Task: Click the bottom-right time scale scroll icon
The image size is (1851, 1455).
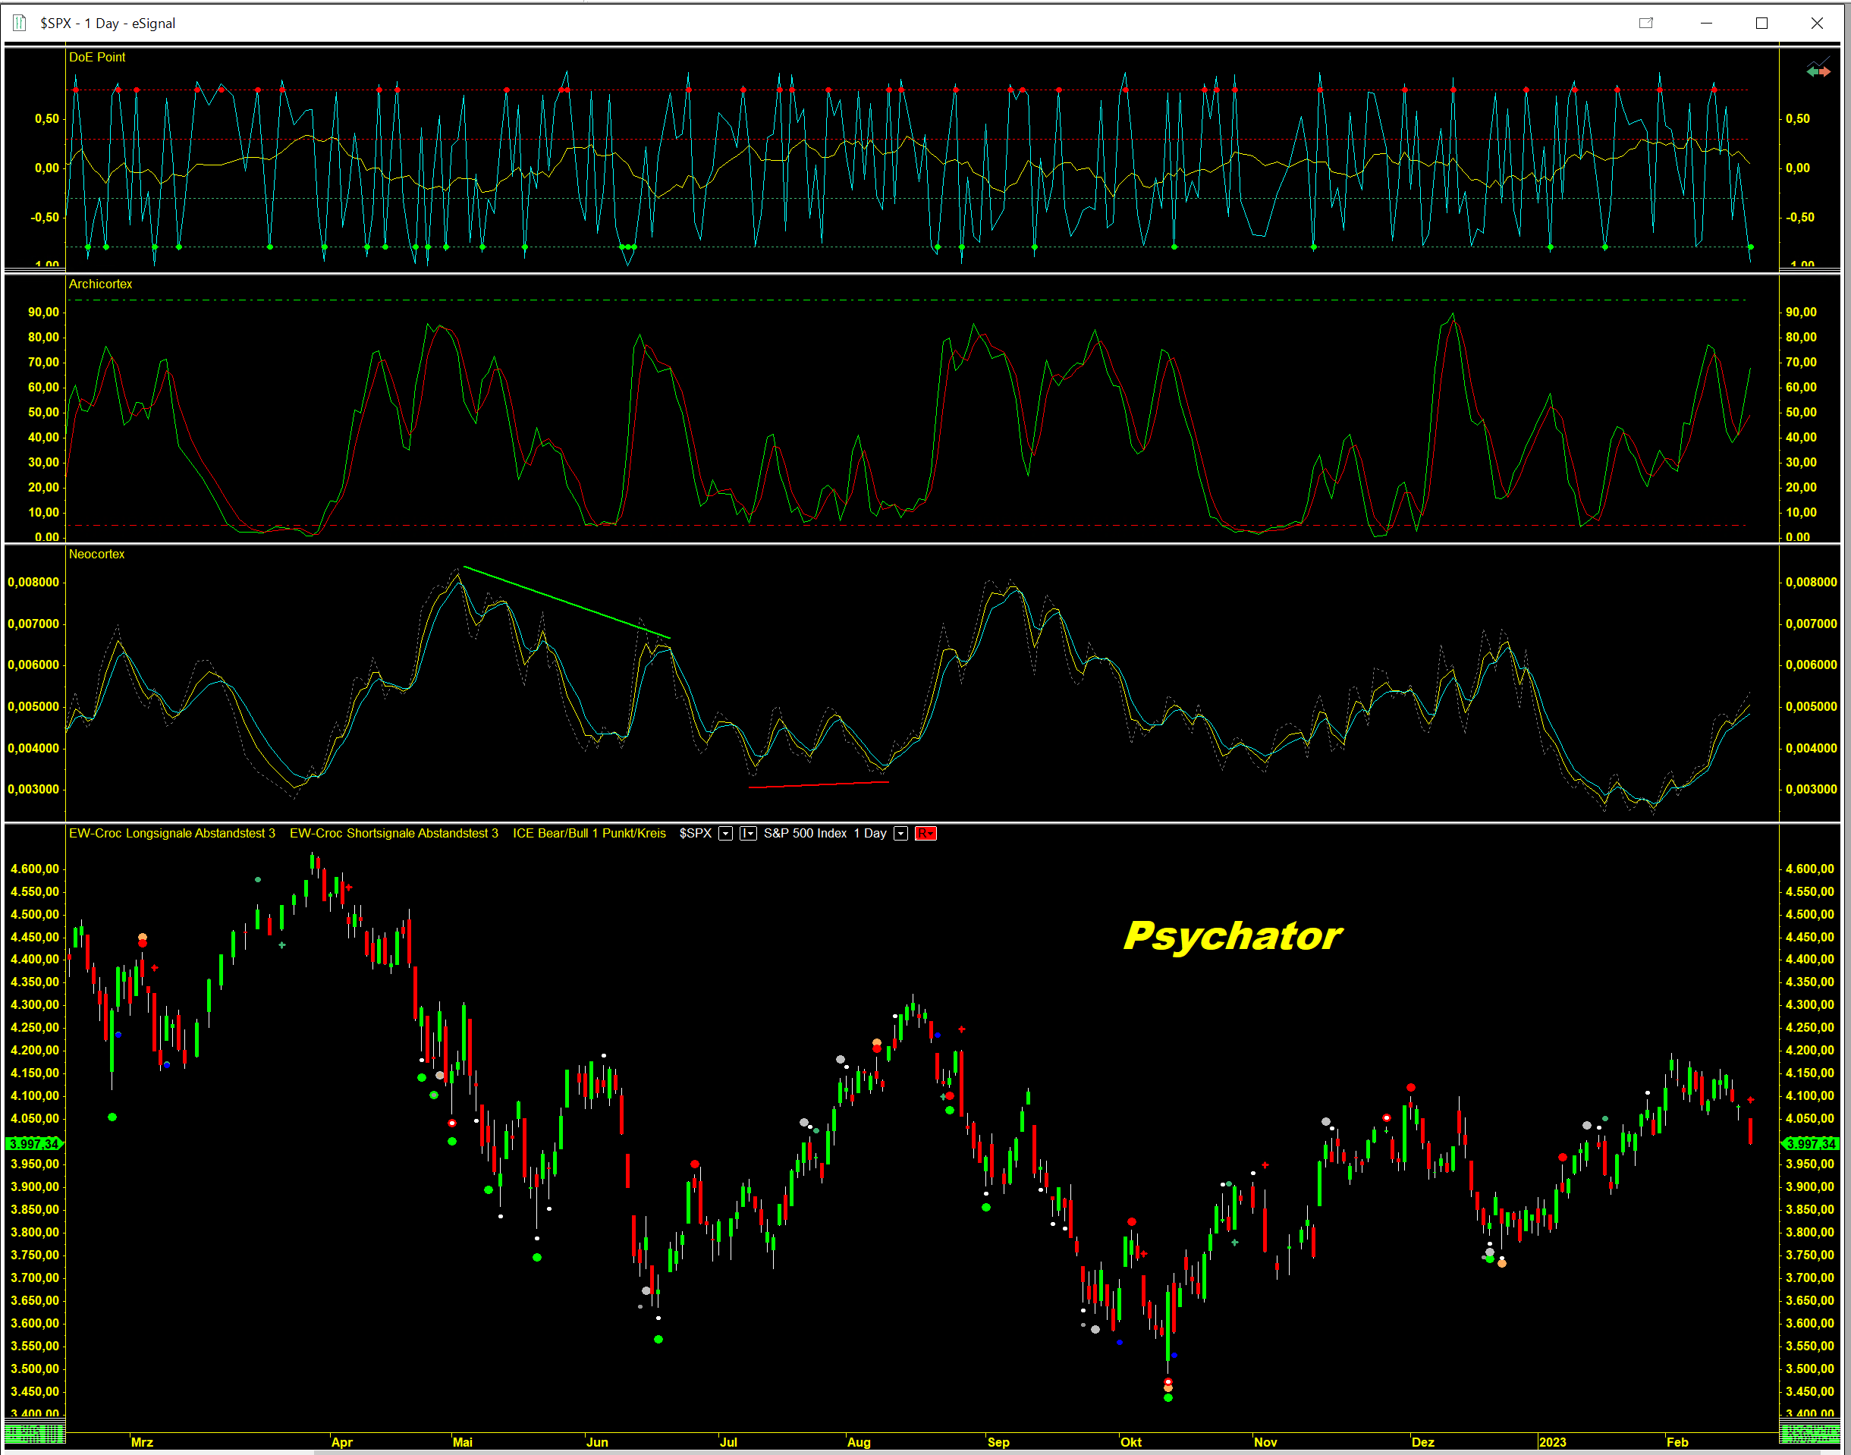Action: pos(1810,1435)
